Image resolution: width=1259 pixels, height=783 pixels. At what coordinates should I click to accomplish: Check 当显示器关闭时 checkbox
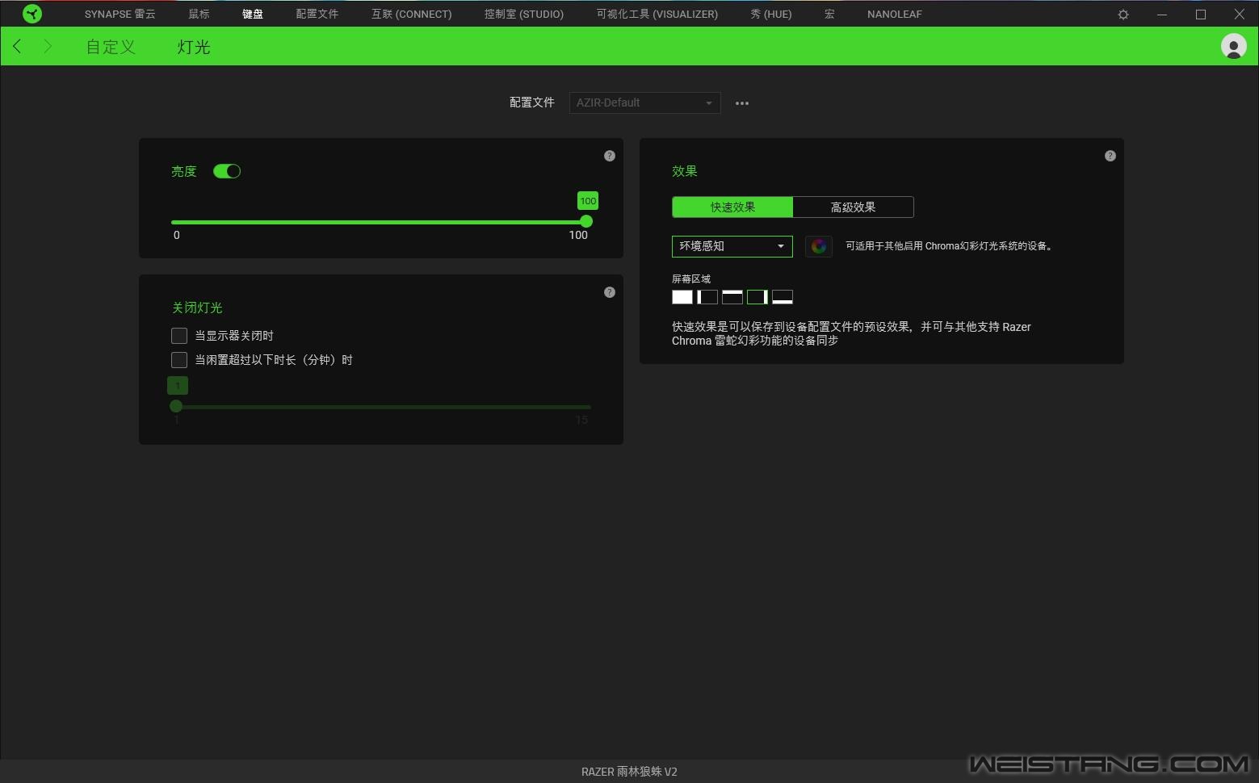click(179, 336)
